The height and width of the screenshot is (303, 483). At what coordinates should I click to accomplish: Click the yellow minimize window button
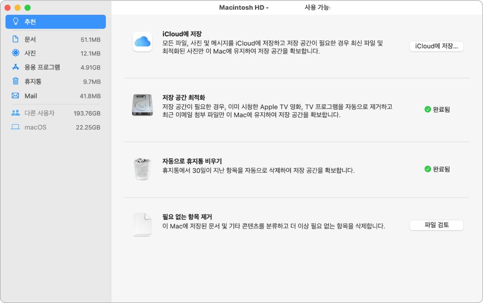point(18,8)
